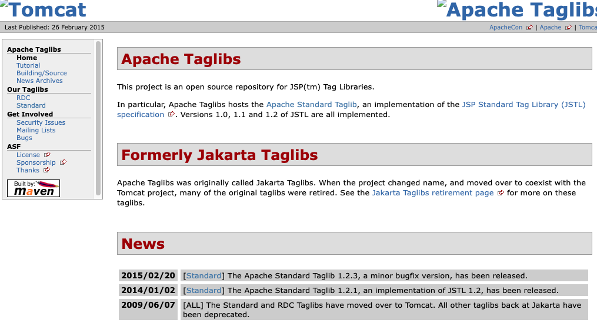Click external link icon next to Sponsorship
597x326 pixels.
[x=63, y=162]
